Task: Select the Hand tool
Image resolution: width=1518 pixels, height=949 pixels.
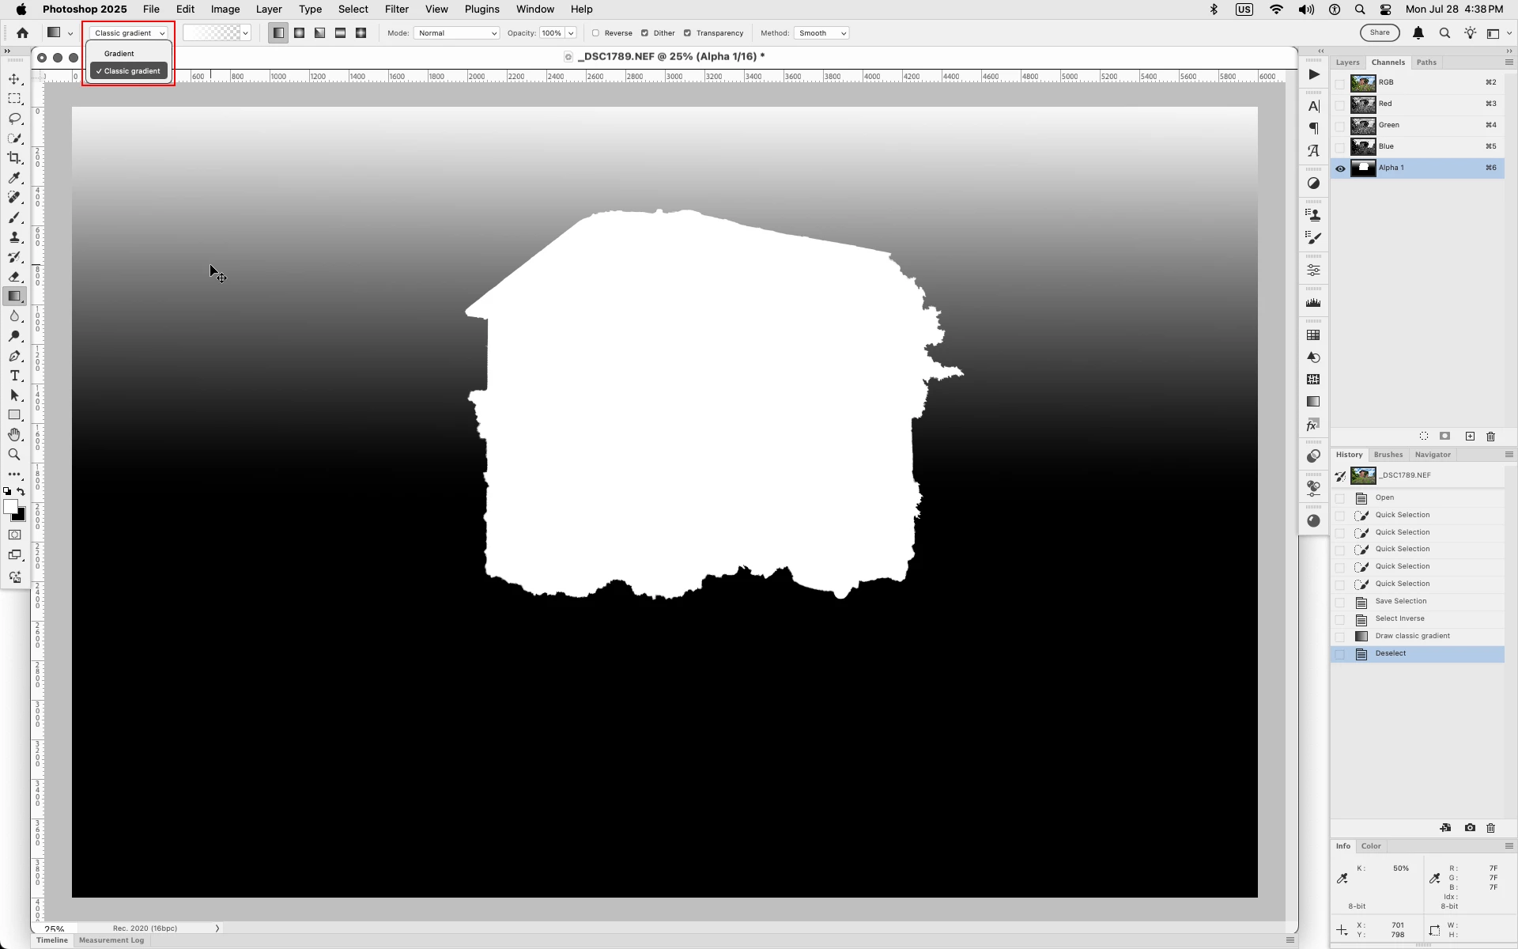Action: coord(14,435)
